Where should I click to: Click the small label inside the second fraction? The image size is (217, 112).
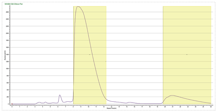pos(187,54)
